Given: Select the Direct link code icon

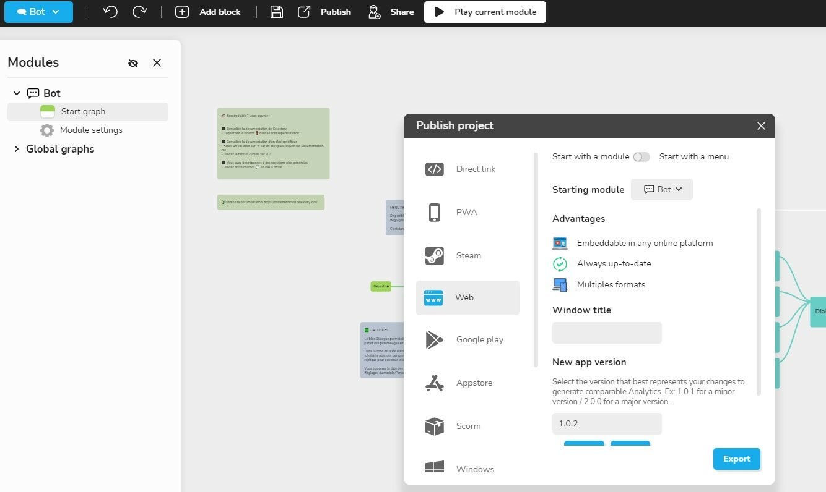Looking at the screenshot, I should pos(435,169).
